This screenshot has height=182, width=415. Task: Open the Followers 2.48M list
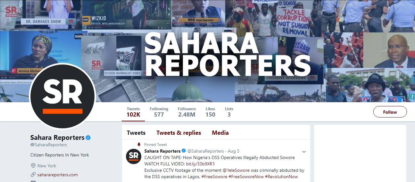(187, 112)
